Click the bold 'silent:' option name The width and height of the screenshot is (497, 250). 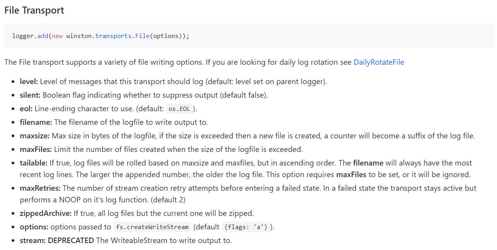tap(30, 95)
